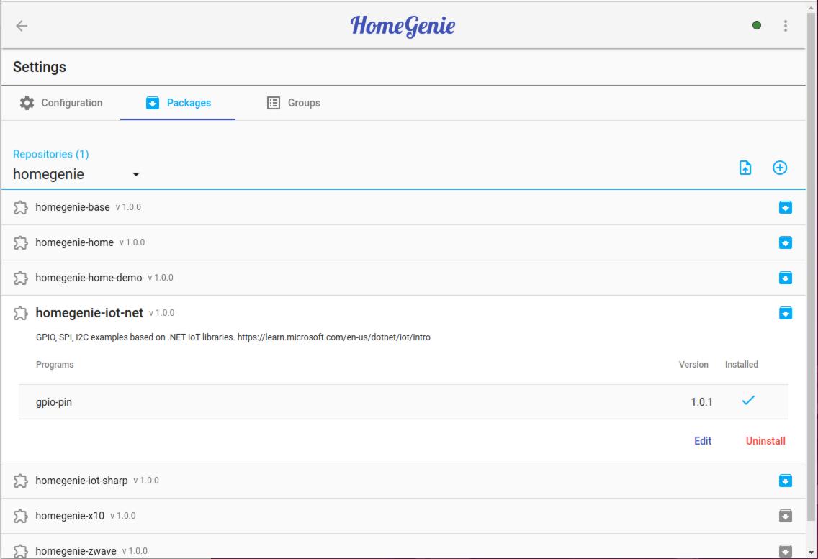Select the Packages tab
Screen dimensions: 818x559
(x=178, y=103)
